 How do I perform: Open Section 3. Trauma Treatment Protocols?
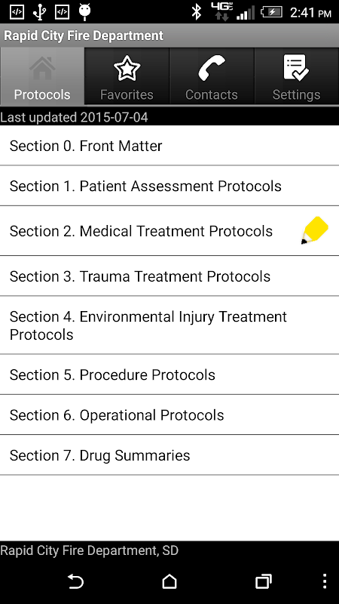coord(169,276)
